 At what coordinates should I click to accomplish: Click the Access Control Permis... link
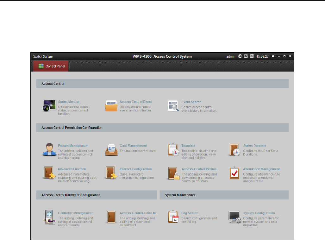200,169
